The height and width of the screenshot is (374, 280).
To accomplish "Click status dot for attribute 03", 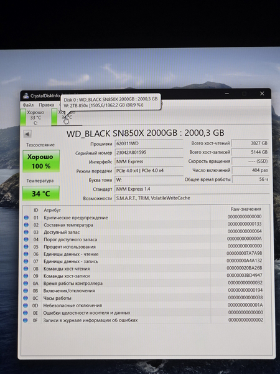I will (x=26, y=232).
